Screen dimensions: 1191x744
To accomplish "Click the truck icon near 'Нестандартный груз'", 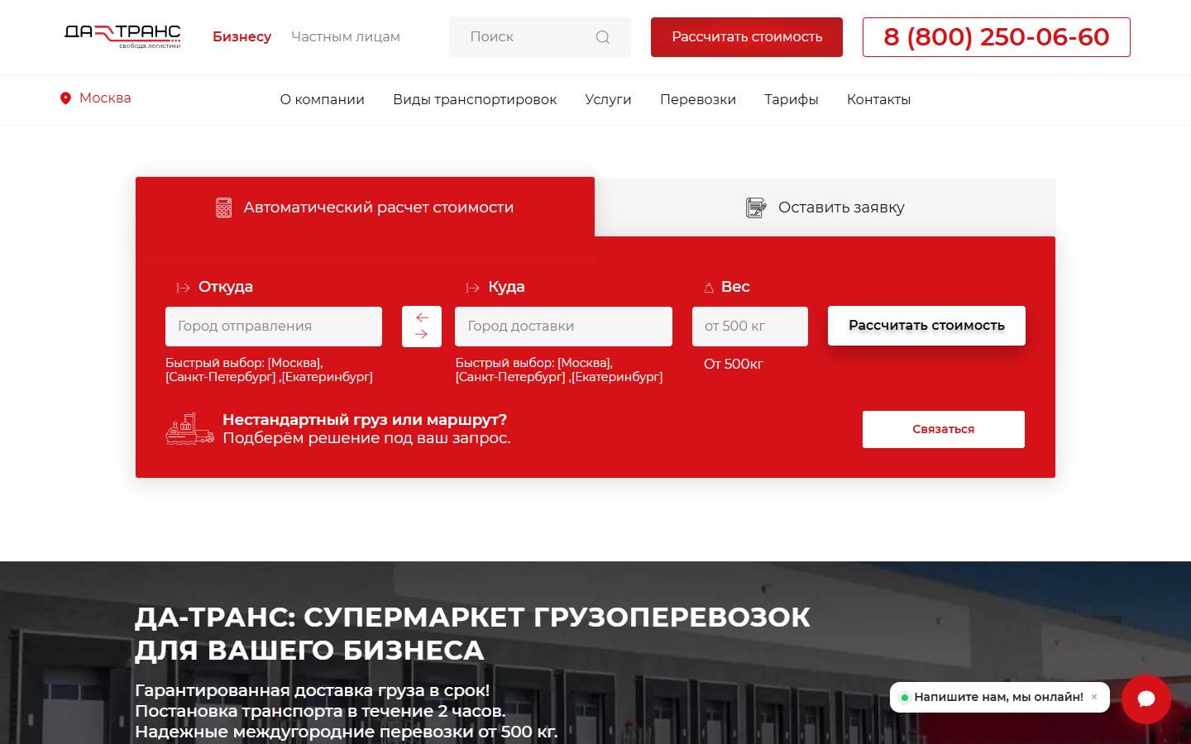I will click(189, 429).
